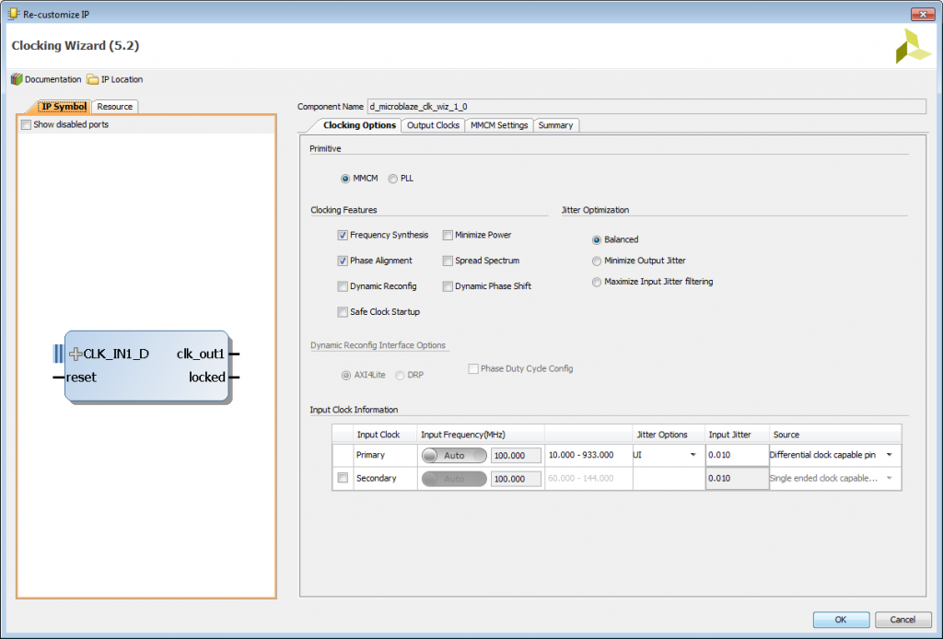Enable Dynamic Reconfig
Viewport: 943px width, 639px height.
[x=343, y=286]
